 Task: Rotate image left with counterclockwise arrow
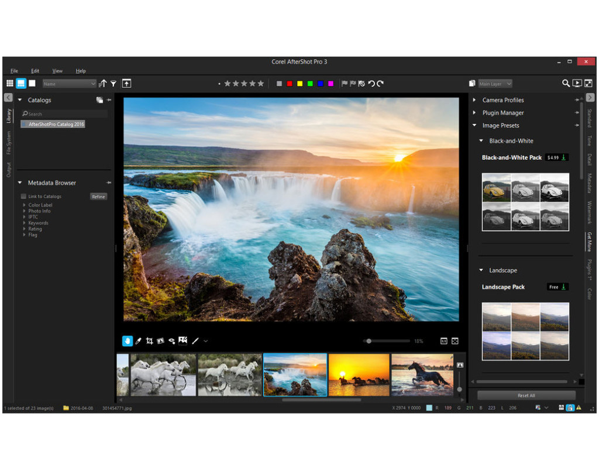coord(371,84)
